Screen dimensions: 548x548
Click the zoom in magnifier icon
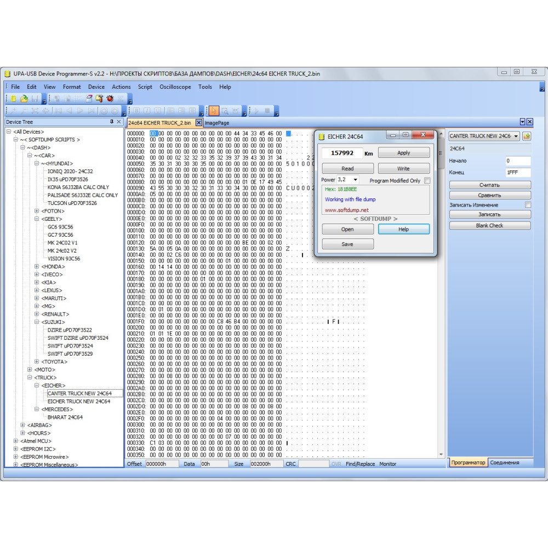pos(14,111)
